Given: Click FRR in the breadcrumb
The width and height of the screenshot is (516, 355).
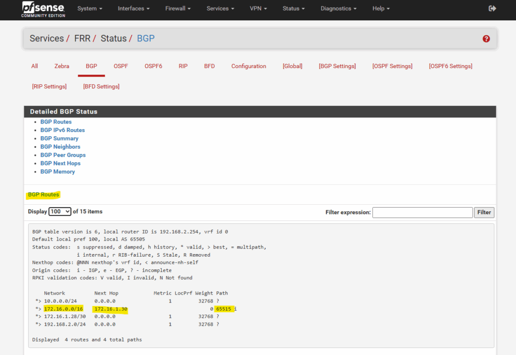Looking at the screenshot, I should point(83,38).
